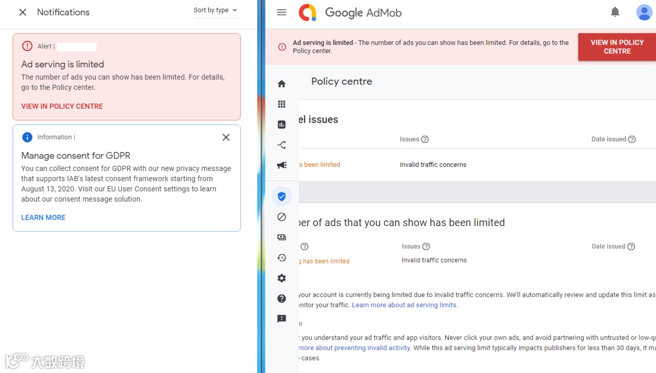Open Notifications via the bell icon
This screenshot has height=373, width=656.
(x=615, y=12)
